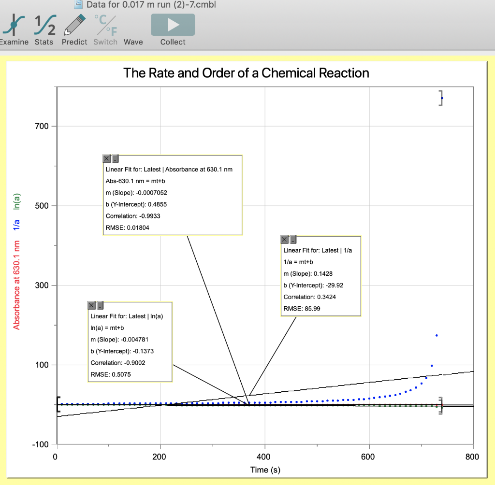Close the 1/a linear fit box
This screenshot has width=495, height=485.
click(x=284, y=240)
